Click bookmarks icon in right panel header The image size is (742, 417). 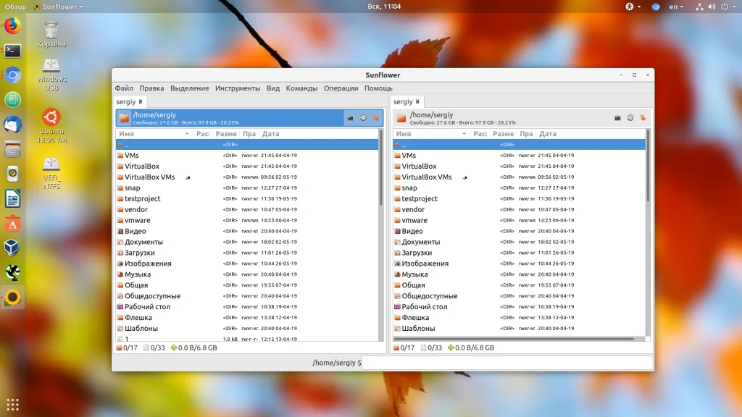(x=642, y=118)
